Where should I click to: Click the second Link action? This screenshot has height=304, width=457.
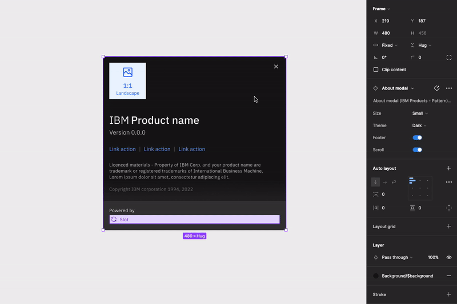[157, 149]
